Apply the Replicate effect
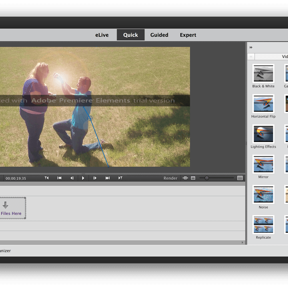The width and height of the screenshot is (288, 288). 263,225
